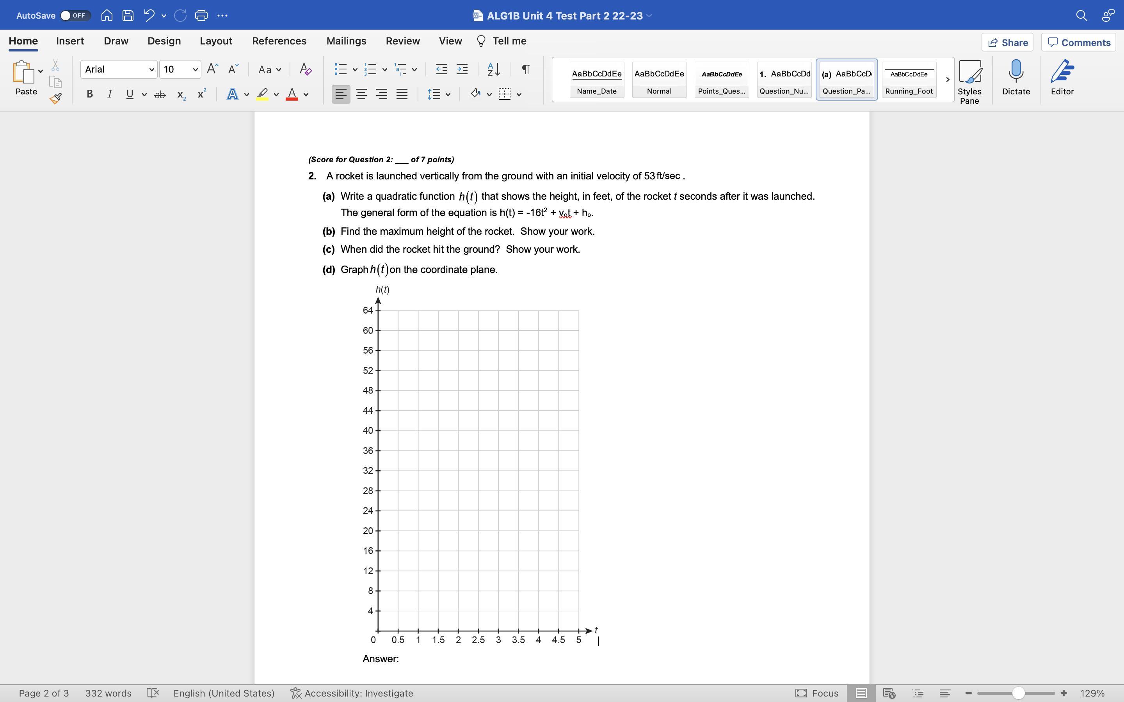Click the Clear Formatting icon
The width and height of the screenshot is (1124, 702).
click(x=305, y=70)
